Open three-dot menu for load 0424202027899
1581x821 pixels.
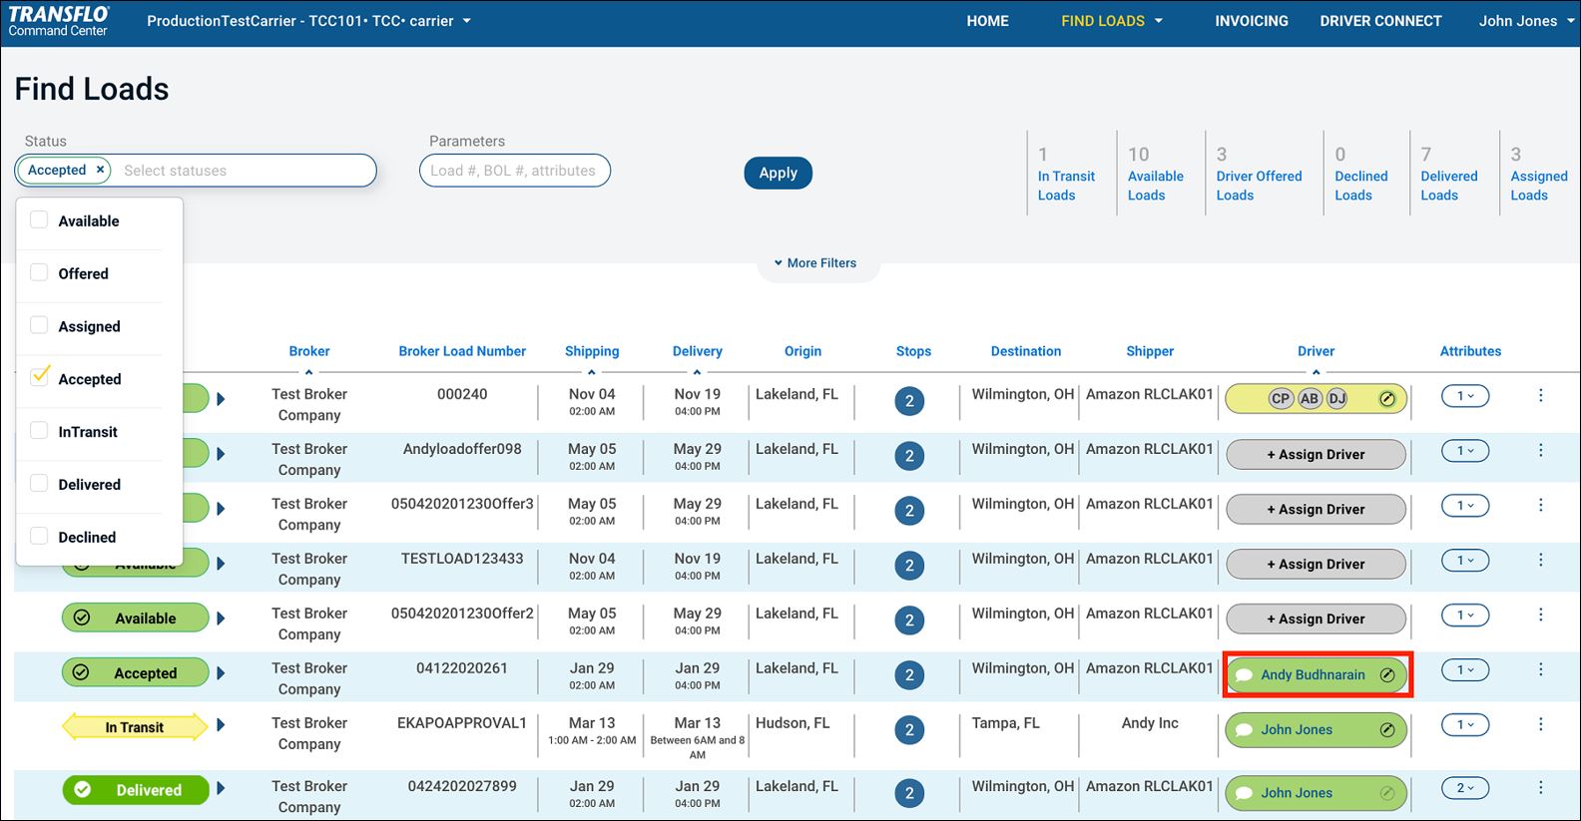1540,788
